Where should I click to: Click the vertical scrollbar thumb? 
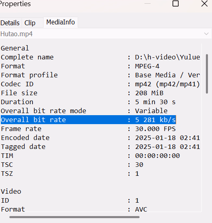(x=207, y=74)
